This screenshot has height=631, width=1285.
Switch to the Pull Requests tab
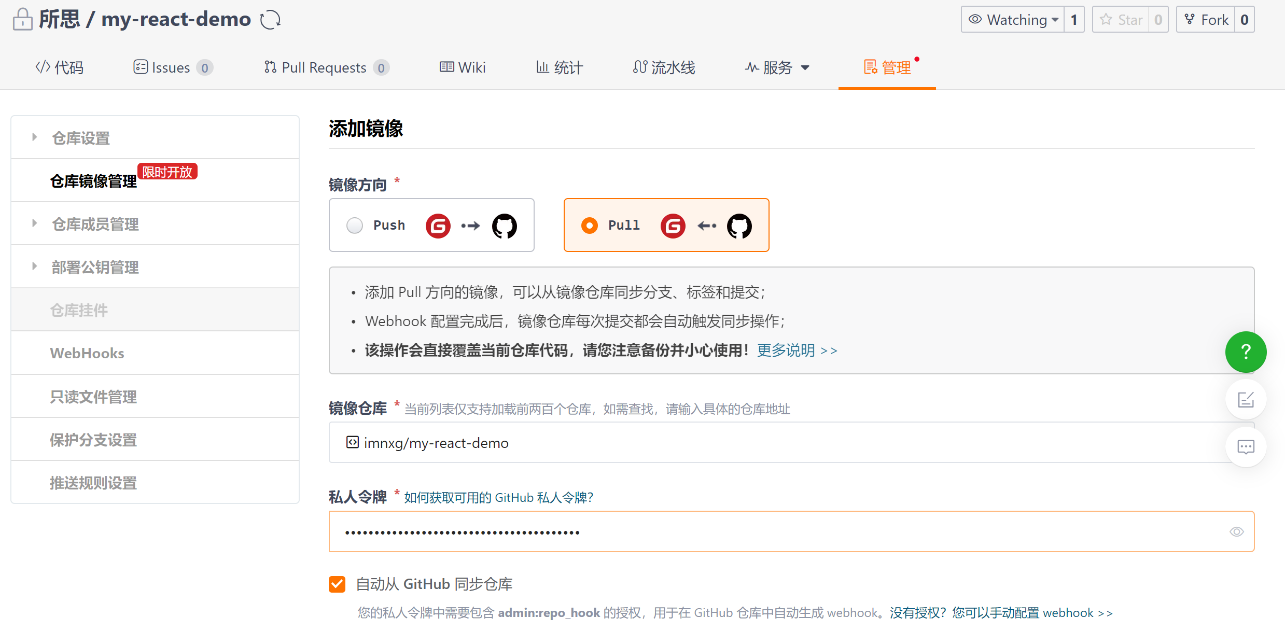[325, 68]
